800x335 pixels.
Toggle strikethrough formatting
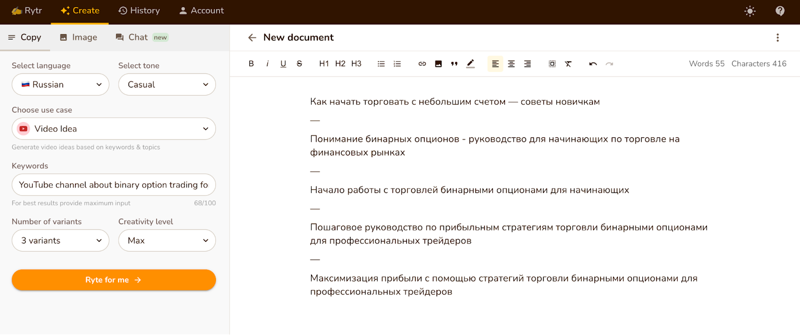click(x=299, y=63)
